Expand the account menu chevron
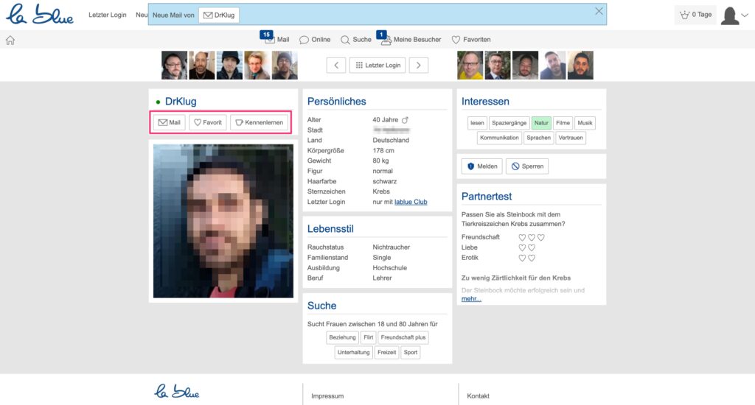 745,15
